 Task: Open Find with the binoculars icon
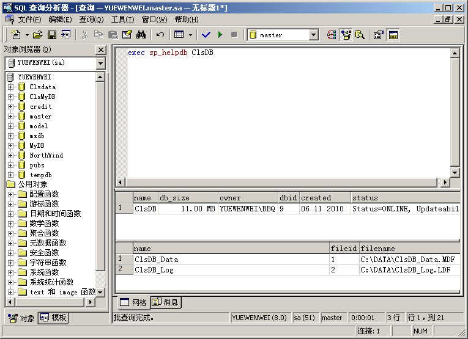[141, 35]
